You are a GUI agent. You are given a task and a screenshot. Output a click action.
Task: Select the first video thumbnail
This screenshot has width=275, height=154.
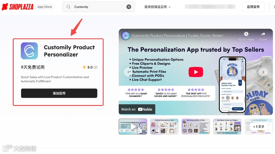pyautogui.click(x=133, y=127)
